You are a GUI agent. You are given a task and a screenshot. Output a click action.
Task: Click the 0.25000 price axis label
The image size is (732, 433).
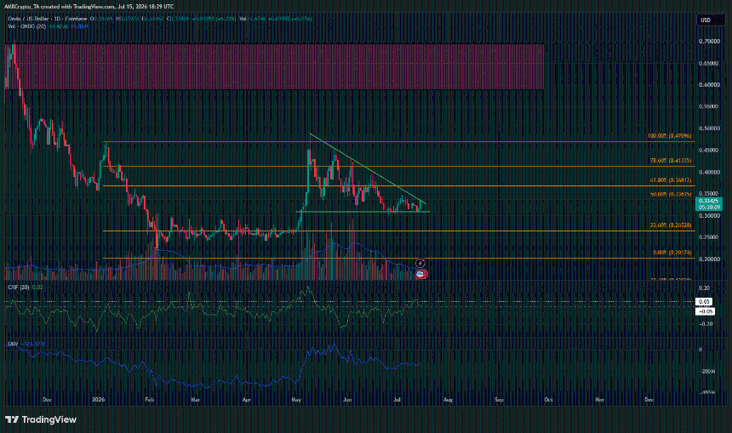point(709,237)
